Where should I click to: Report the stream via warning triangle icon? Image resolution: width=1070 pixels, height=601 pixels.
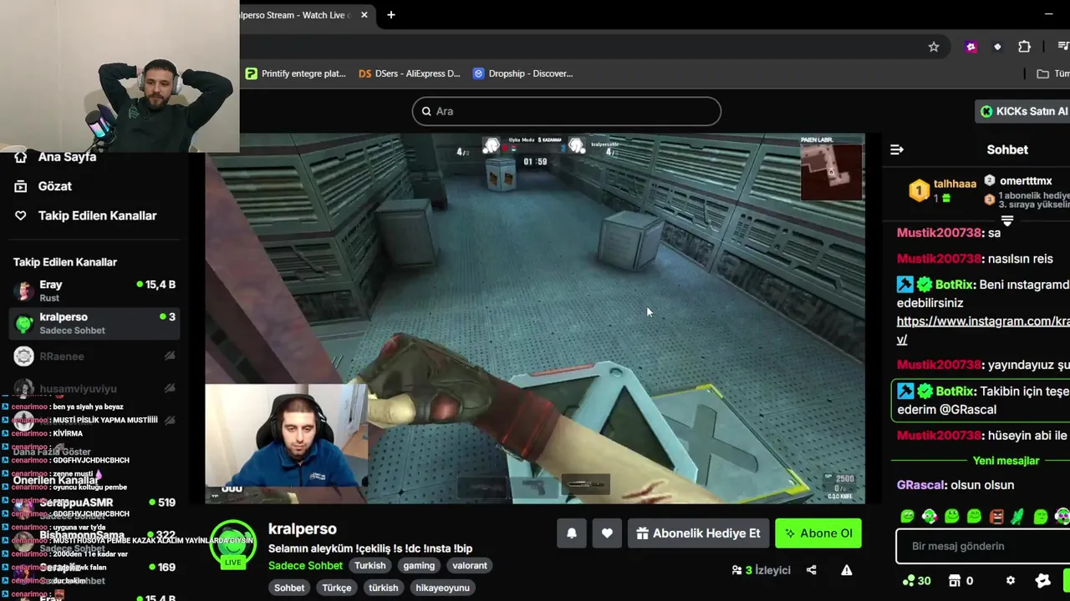[x=847, y=570]
